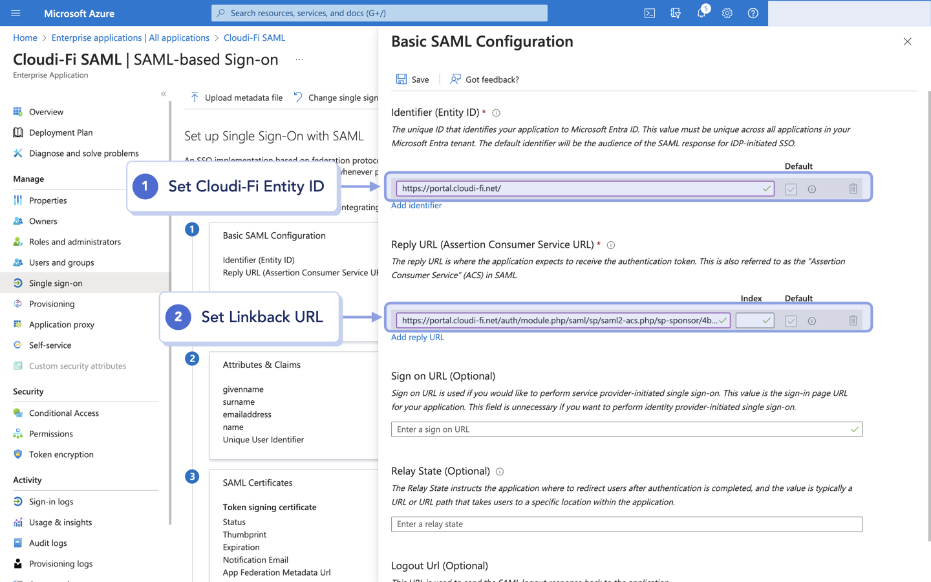Screen dimensions: 931x582
Task: Collapse the left navigation pane with double chevron
Action: (x=164, y=94)
